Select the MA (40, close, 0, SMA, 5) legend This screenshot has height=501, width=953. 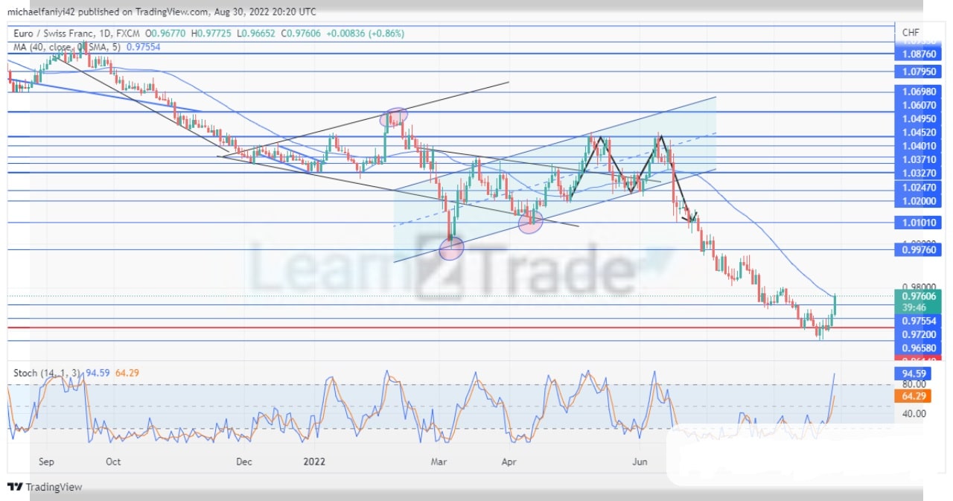(x=66, y=46)
